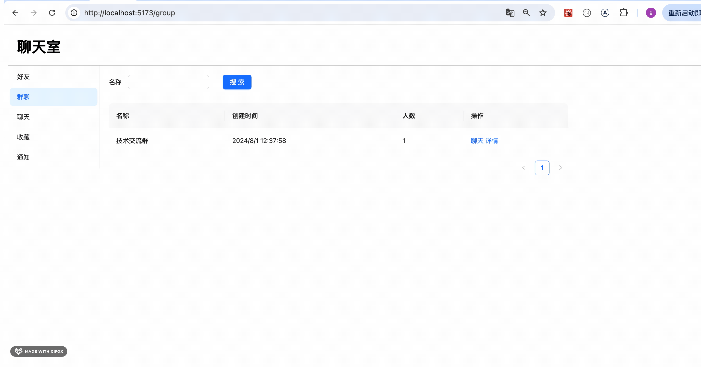This screenshot has height=367, width=701.
Task: Go to previous page of results
Action: [524, 168]
